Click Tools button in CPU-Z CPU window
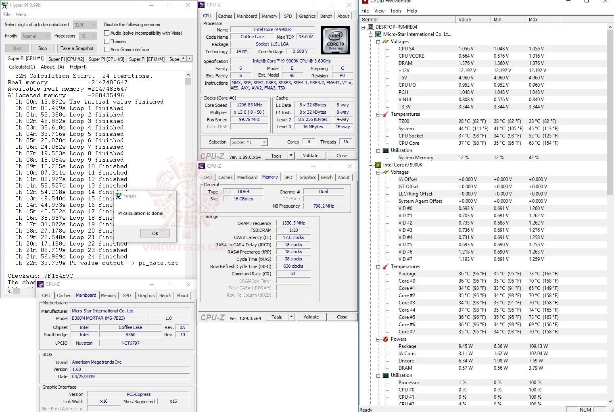The image size is (614, 412). coord(276,156)
